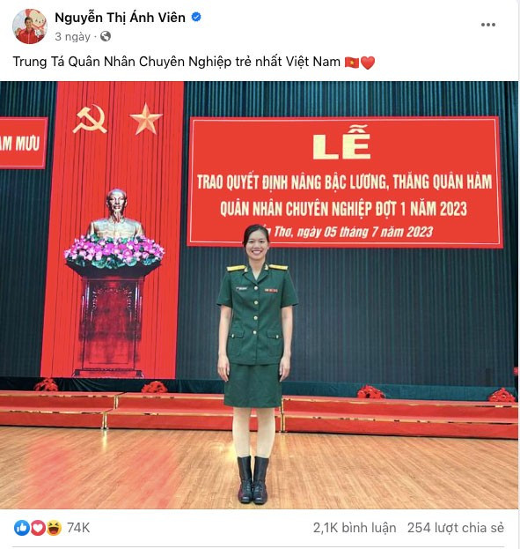520x549 pixels.
Task: Click the Love heart reaction icon
Action: [38, 528]
